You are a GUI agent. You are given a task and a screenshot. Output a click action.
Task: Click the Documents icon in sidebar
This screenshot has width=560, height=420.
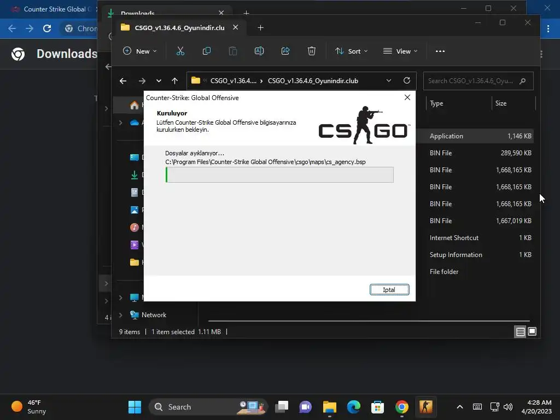135,192
